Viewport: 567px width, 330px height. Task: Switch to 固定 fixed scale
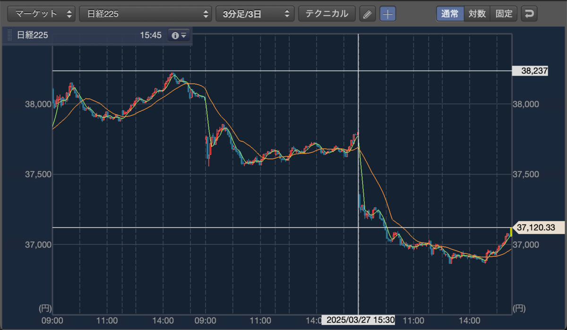[504, 14]
